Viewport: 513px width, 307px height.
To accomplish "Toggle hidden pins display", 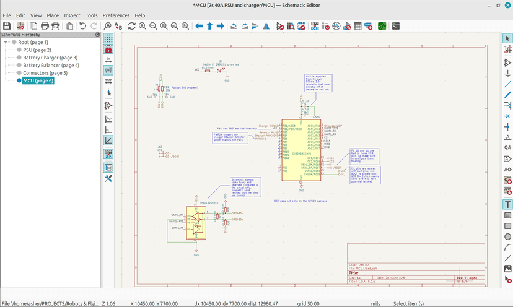I will point(108,105).
